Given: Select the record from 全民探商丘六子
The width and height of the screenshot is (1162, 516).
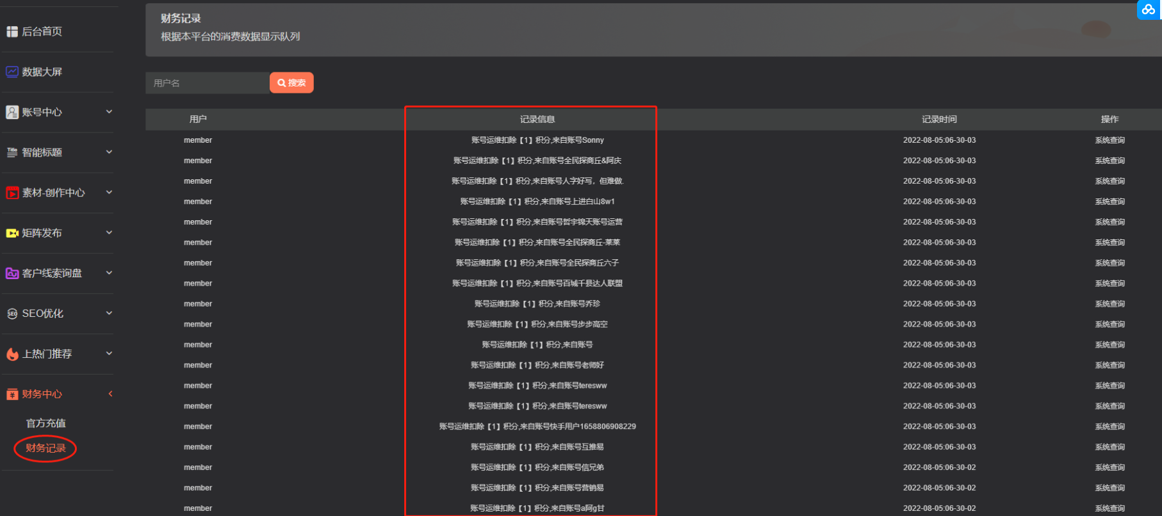Looking at the screenshot, I should [x=537, y=263].
